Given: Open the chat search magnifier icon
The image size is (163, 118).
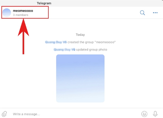Looking at the screenshot, I should click(x=142, y=13).
